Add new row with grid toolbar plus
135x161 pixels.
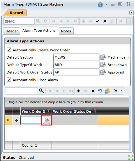click(79, 91)
